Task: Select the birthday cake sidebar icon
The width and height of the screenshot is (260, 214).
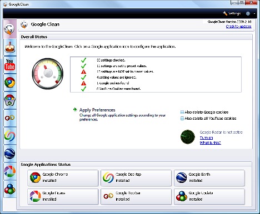Action: (10, 47)
